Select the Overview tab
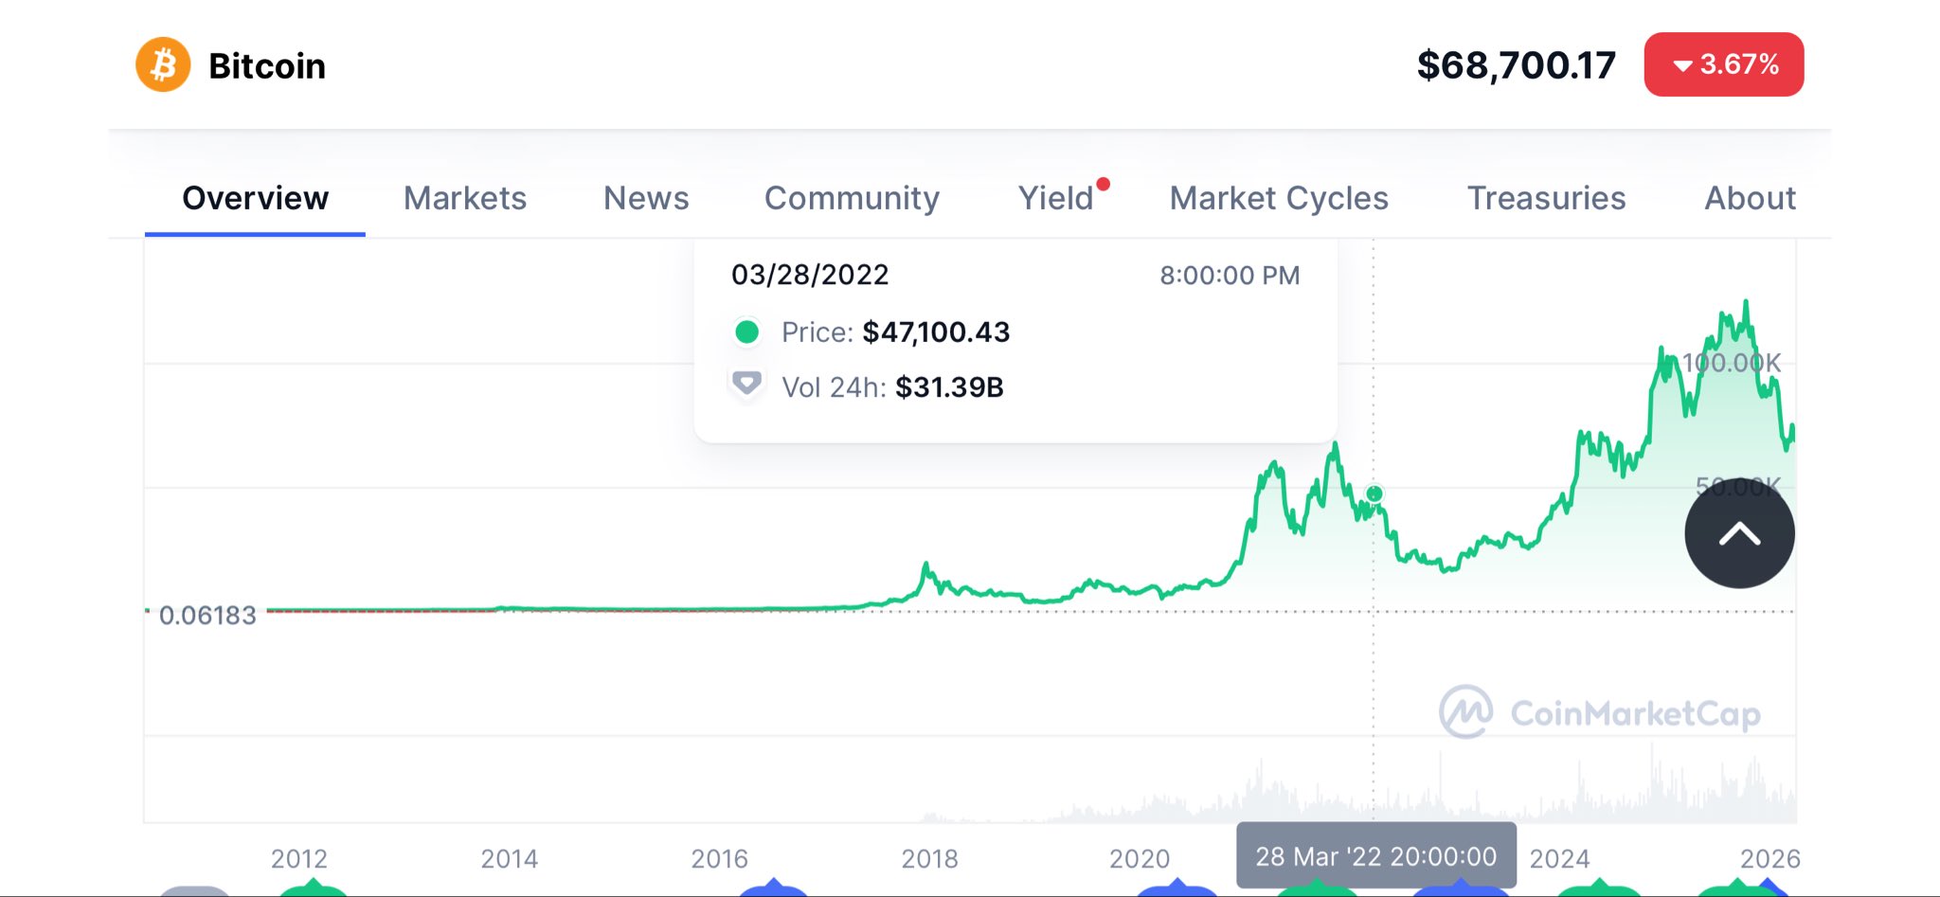 click(255, 198)
